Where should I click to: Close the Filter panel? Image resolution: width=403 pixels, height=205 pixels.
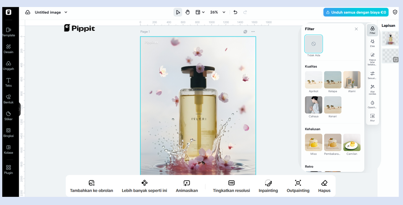tap(356, 29)
